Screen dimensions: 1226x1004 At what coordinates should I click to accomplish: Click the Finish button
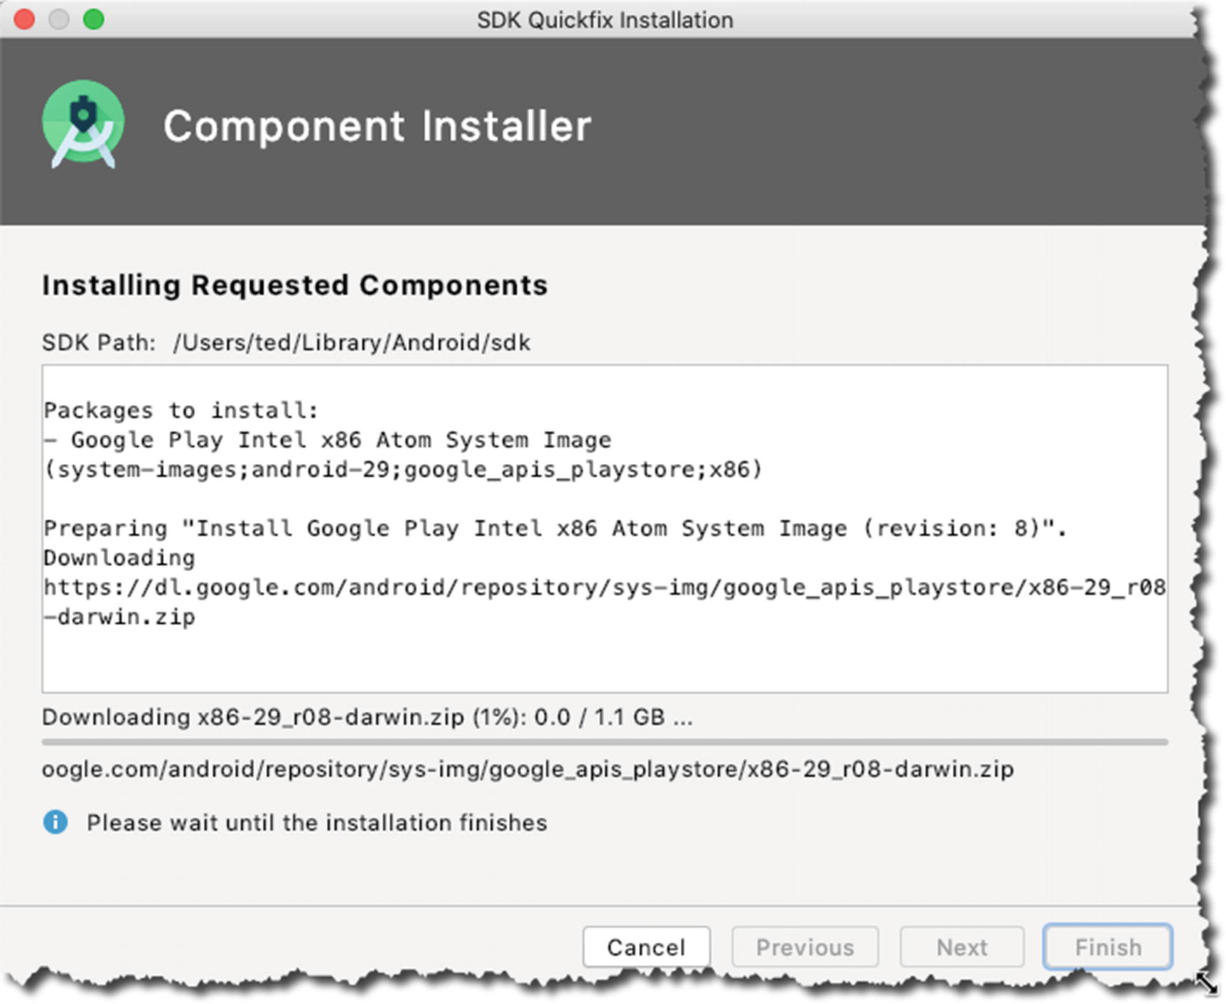(1107, 946)
